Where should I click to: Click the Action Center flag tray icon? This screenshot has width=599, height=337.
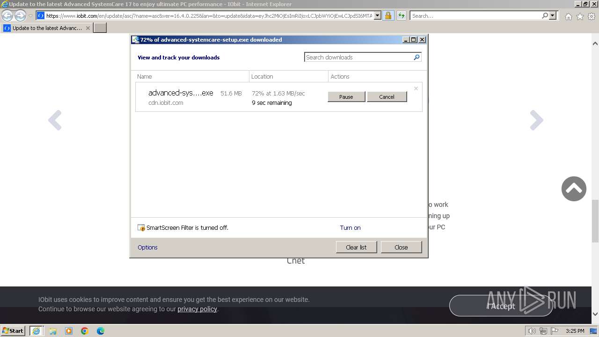pyautogui.click(x=554, y=331)
